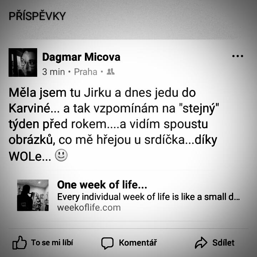Click the WOLe word in the post text
Viewport: 257px width, 257px height.
pos(25,156)
